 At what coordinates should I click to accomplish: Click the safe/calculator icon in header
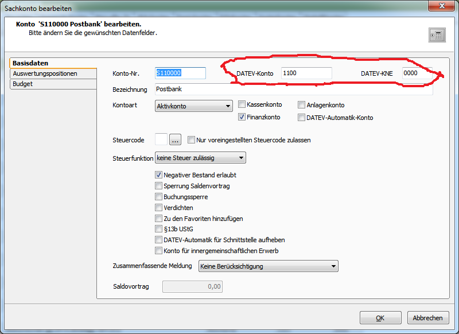tap(436, 36)
